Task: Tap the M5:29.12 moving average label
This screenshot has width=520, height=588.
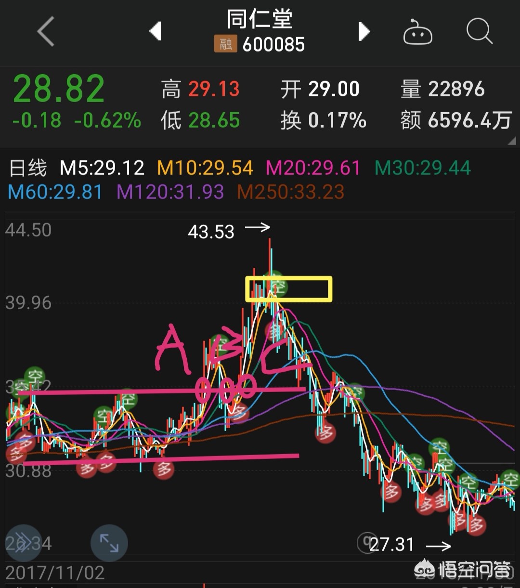Action: point(102,168)
